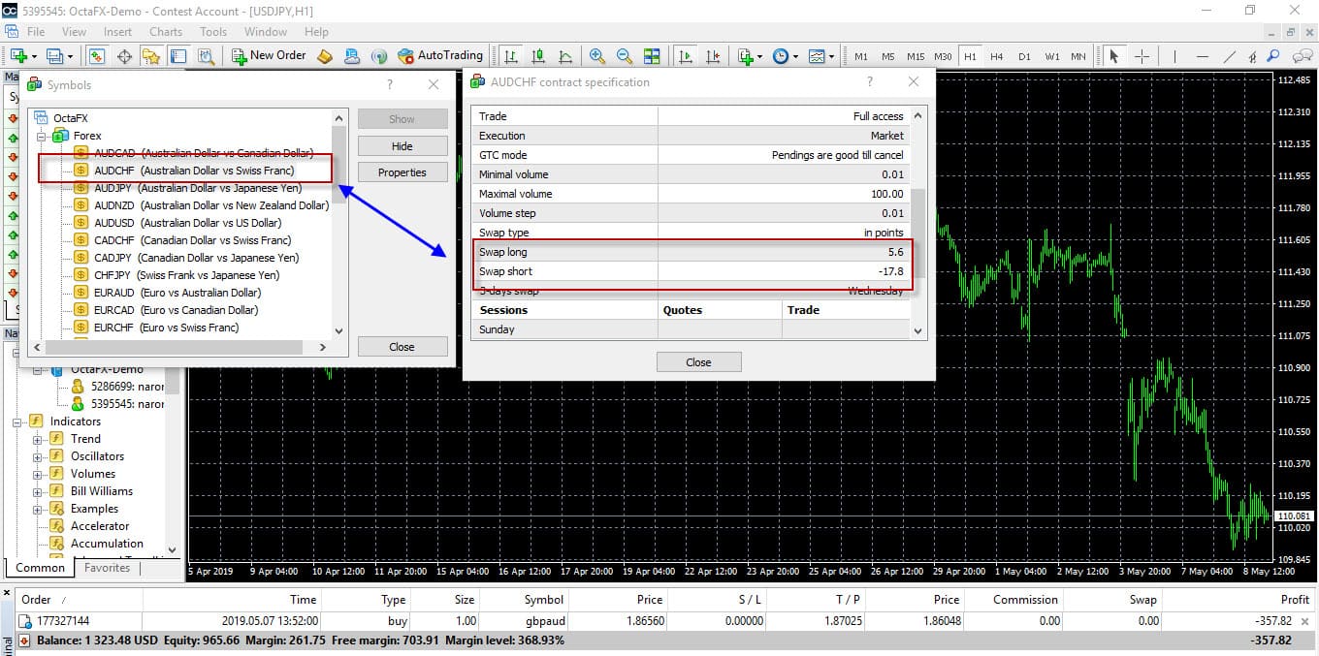Draw a trendline with the toolbar tool
The image size is (1319, 656).
1230,56
